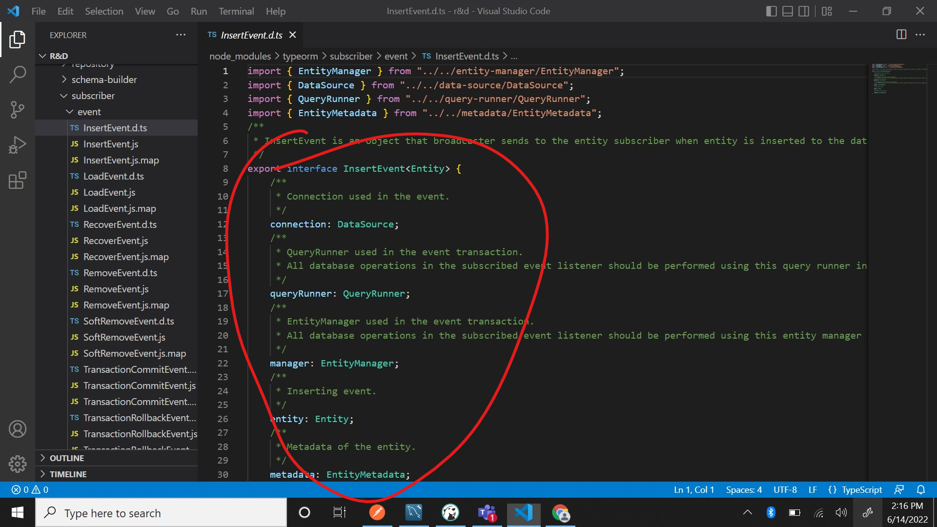
Task: Toggle the primary side bar layout button
Action: pos(772,11)
